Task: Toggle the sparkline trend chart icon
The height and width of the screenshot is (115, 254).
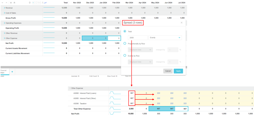Action: pyautogui.click(x=45, y=3)
